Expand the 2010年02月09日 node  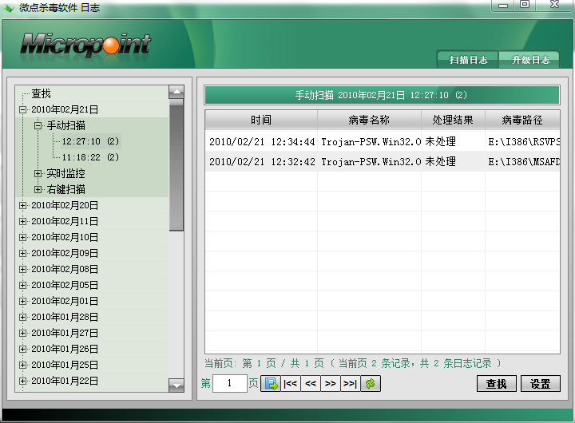point(22,253)
